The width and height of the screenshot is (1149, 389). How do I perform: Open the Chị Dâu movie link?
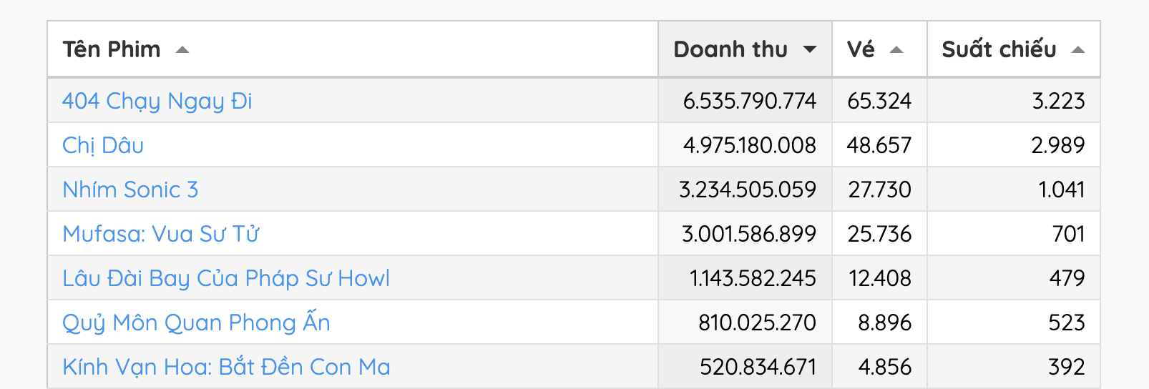tap(103, 145)
